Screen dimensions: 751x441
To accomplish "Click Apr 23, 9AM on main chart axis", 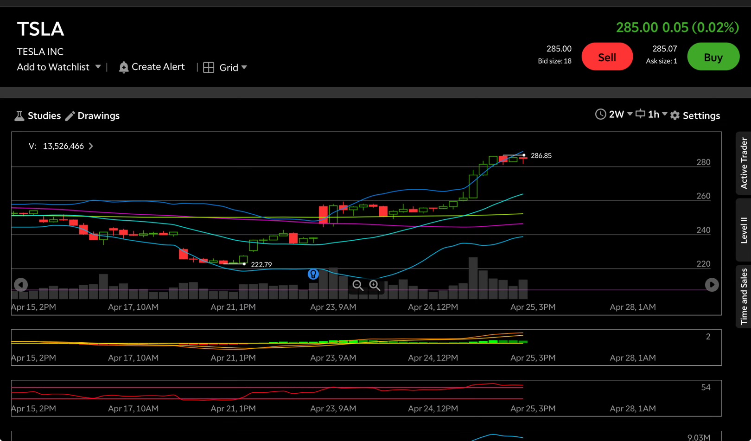I will point(333,307).
